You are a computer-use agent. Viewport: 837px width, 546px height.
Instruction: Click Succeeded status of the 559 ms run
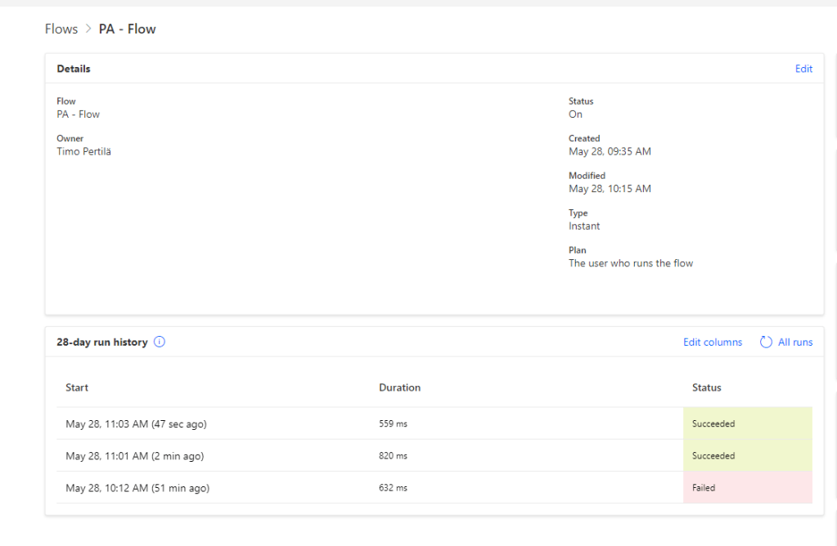click(747, 424)
